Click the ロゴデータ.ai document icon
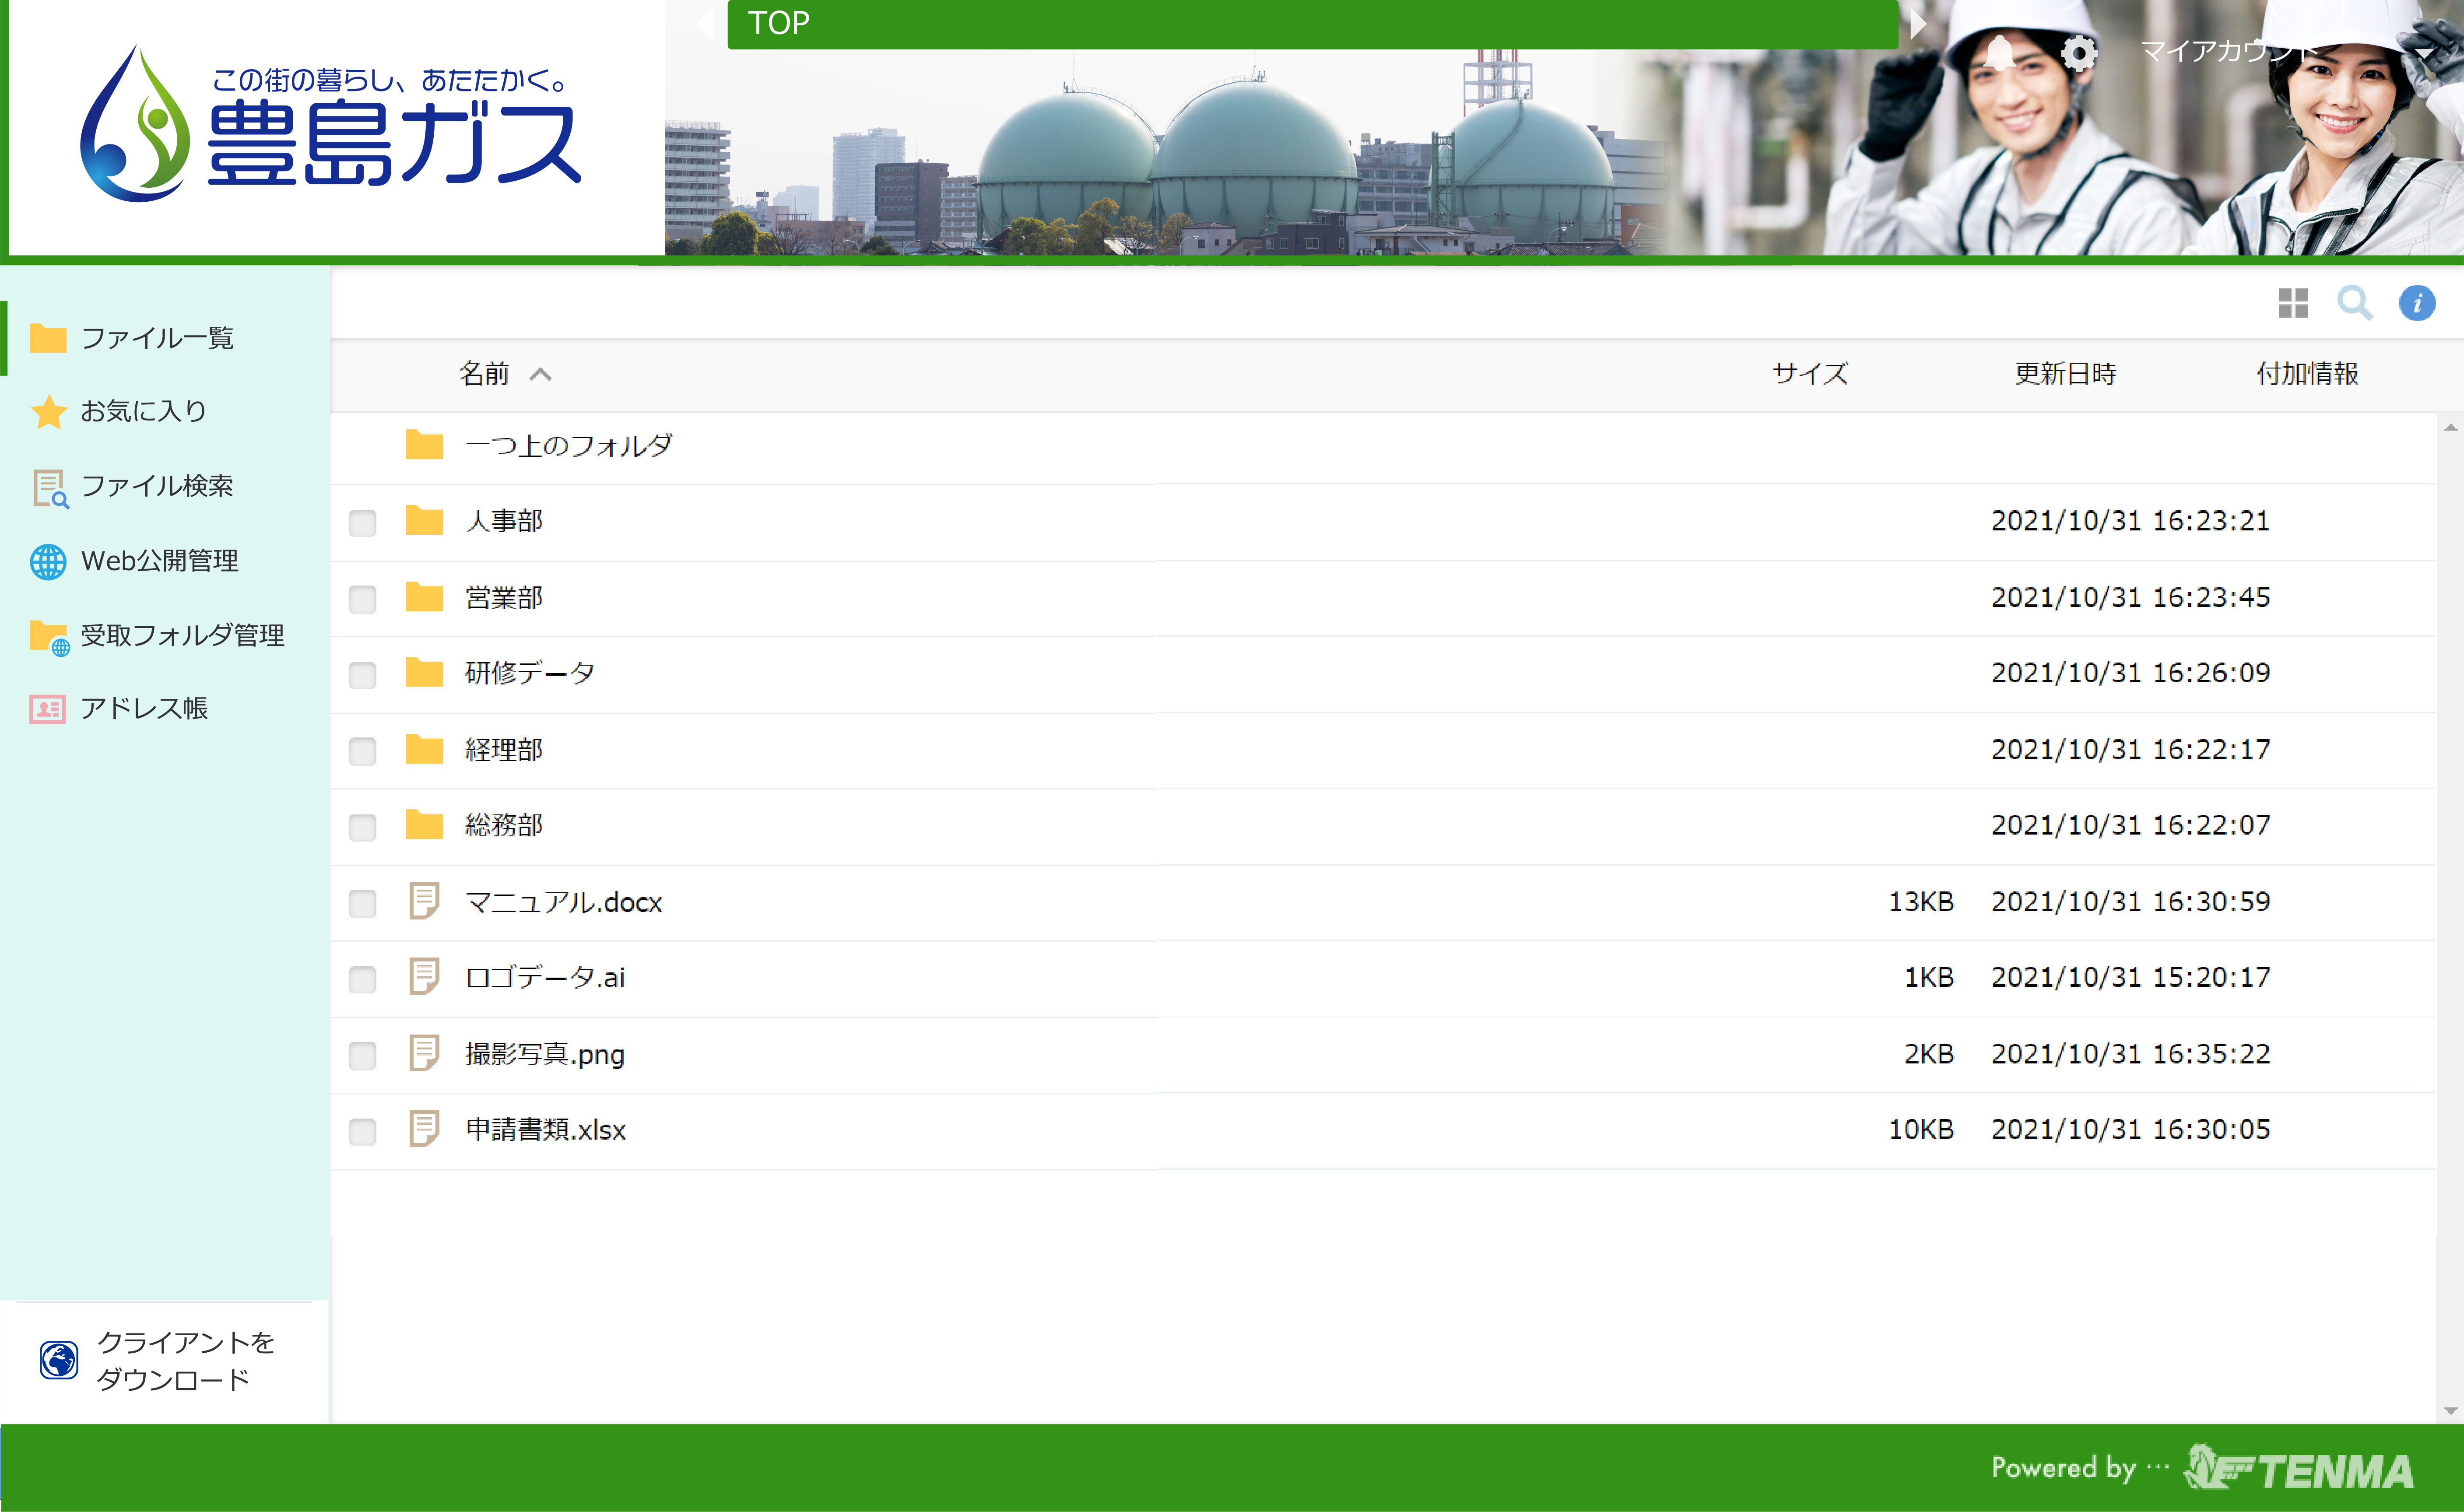The height and width of the screenshot is (1512, 2464). tap(424, 977)
